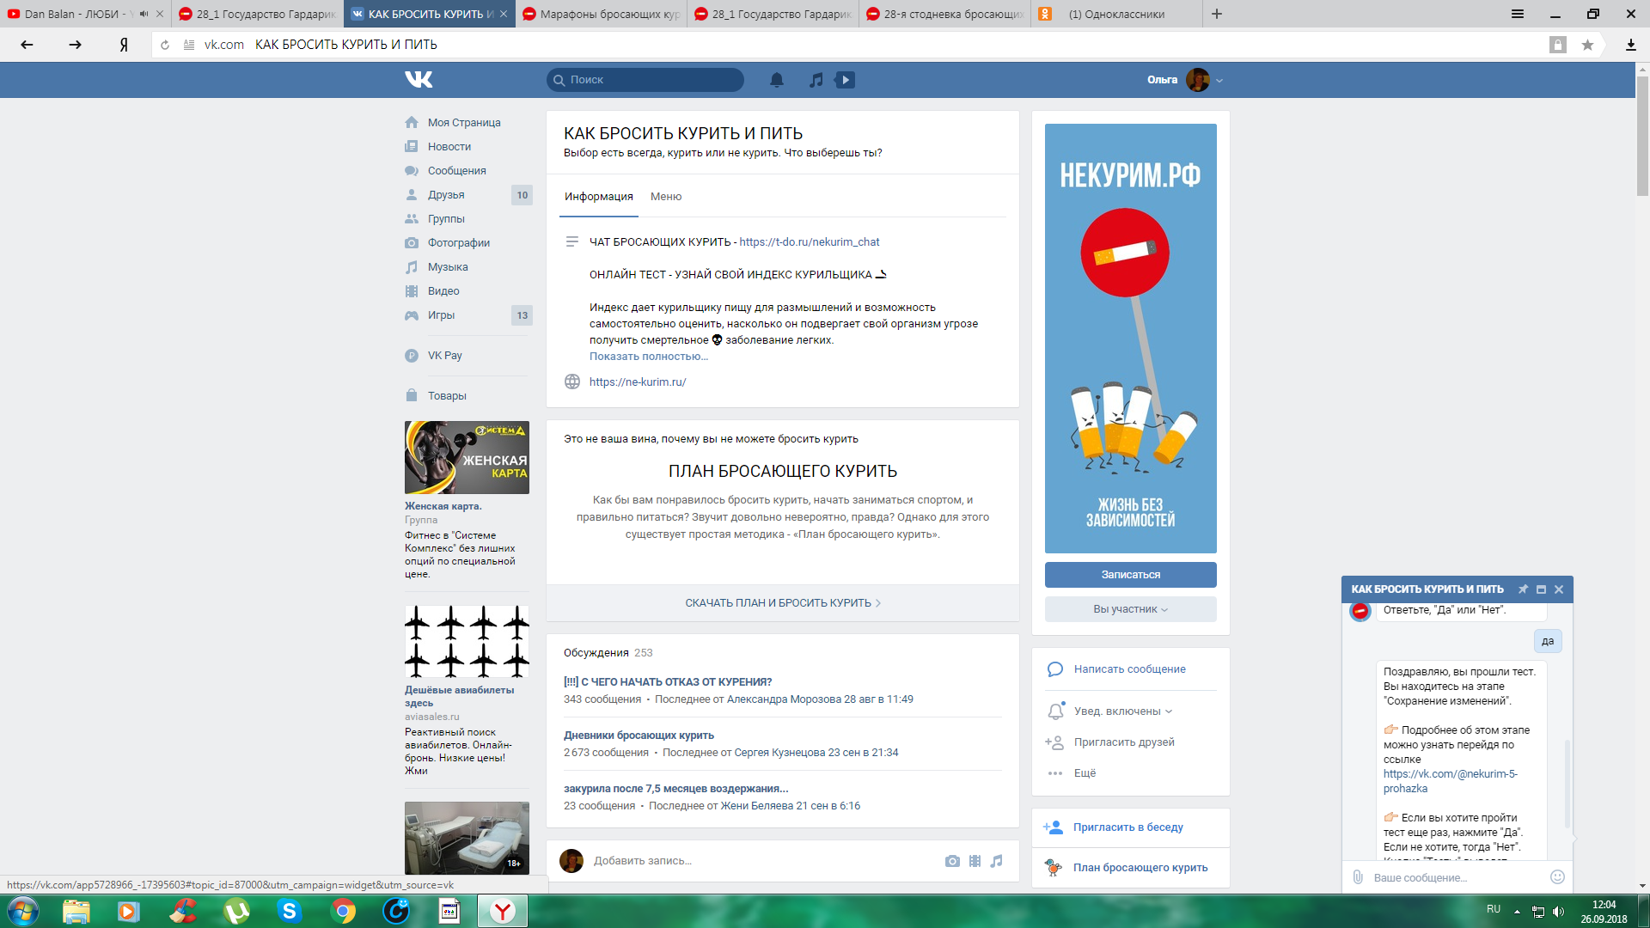Reload the page with refresh icon

click(165, 45)
